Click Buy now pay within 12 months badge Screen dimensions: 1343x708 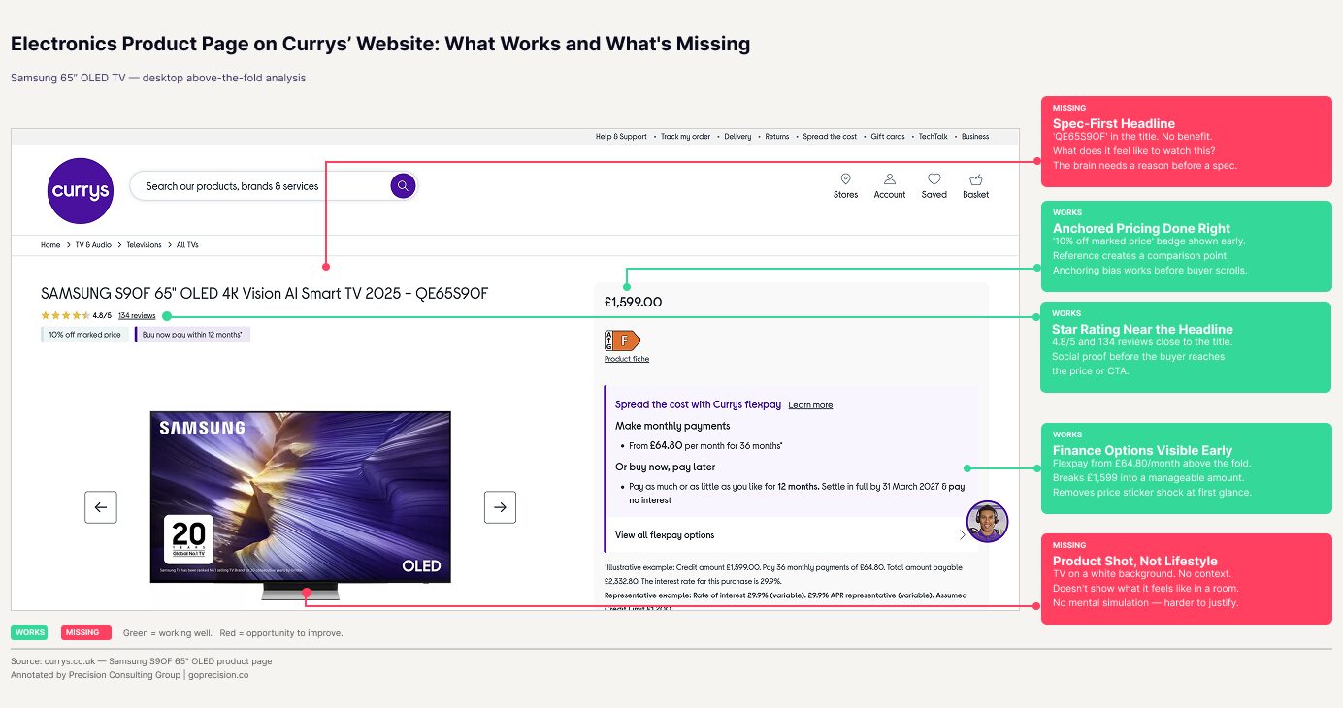[192, 335]
